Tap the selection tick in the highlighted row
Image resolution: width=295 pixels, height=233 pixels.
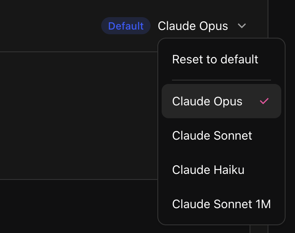pos(264,101)
